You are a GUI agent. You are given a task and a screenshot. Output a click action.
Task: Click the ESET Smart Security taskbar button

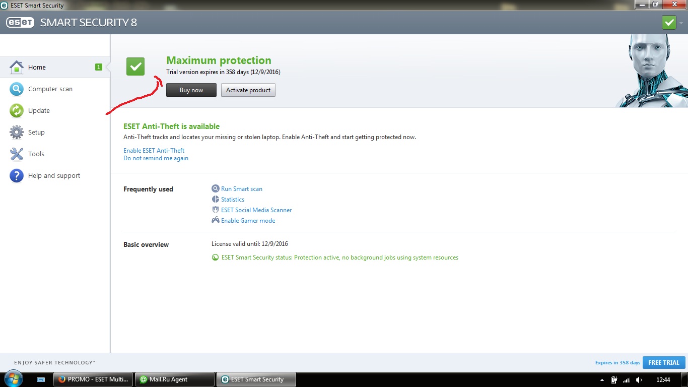pyautogui.click(x=256, y=379)
